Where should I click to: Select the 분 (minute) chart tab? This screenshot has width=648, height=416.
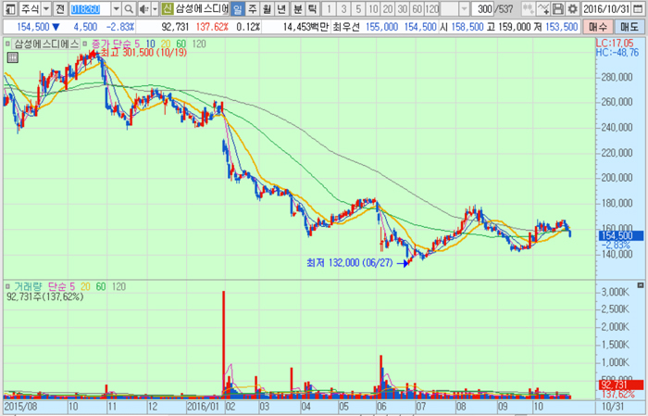pyautogui.click(x=297, y=8)
